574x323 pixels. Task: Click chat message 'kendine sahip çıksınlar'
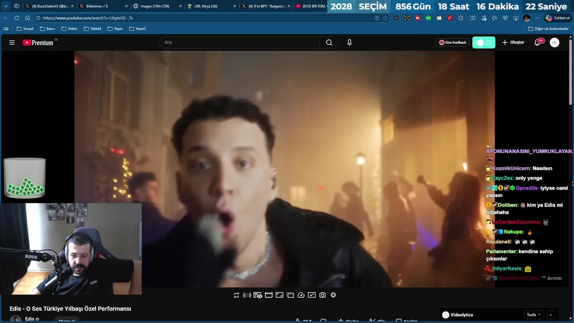tap(519, 255)
